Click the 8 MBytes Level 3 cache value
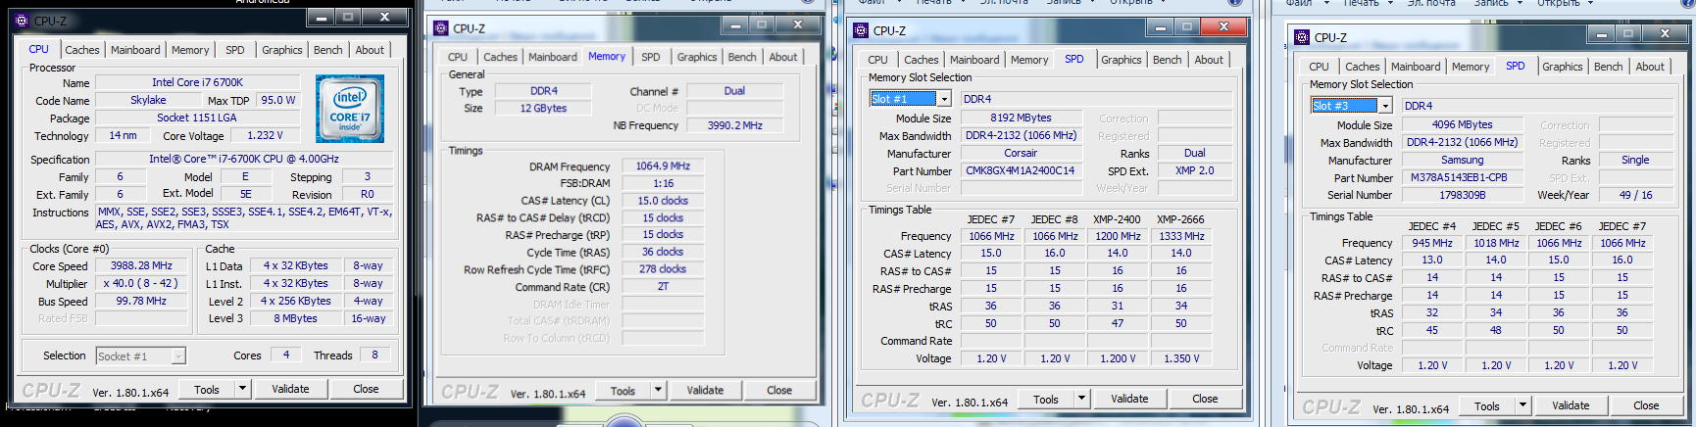The width and height of the screenshot is (1696, 427). click(295, 318)
